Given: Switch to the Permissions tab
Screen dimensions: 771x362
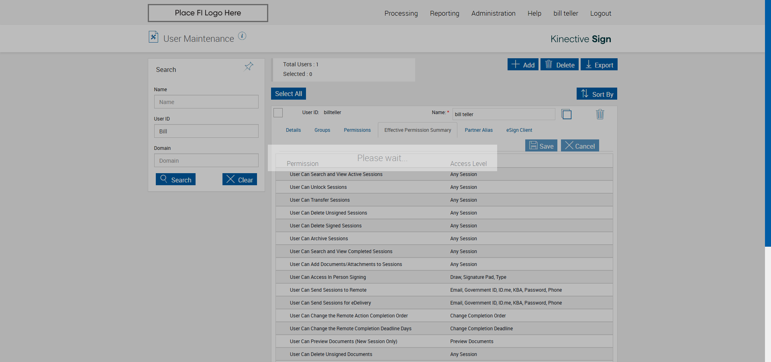Looking at the screenshot, I should [357, 130].
